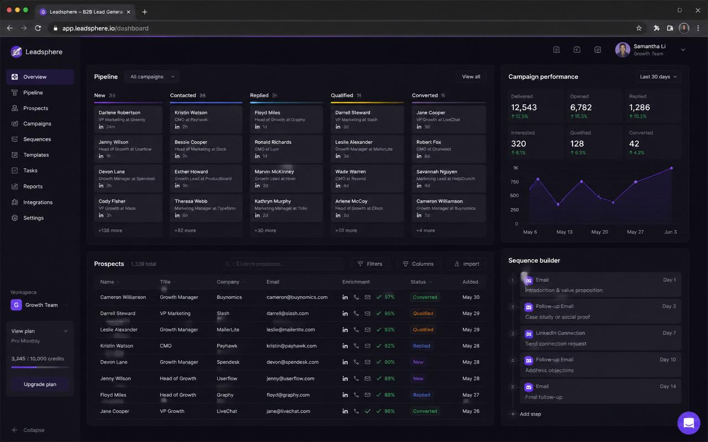Go to Sequences in the sidebar
Image resolution: width=708 pixels, height=442 pixels.
(40, 139)
